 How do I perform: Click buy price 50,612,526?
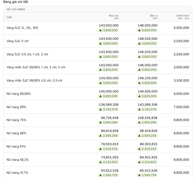tap(109, 171)
